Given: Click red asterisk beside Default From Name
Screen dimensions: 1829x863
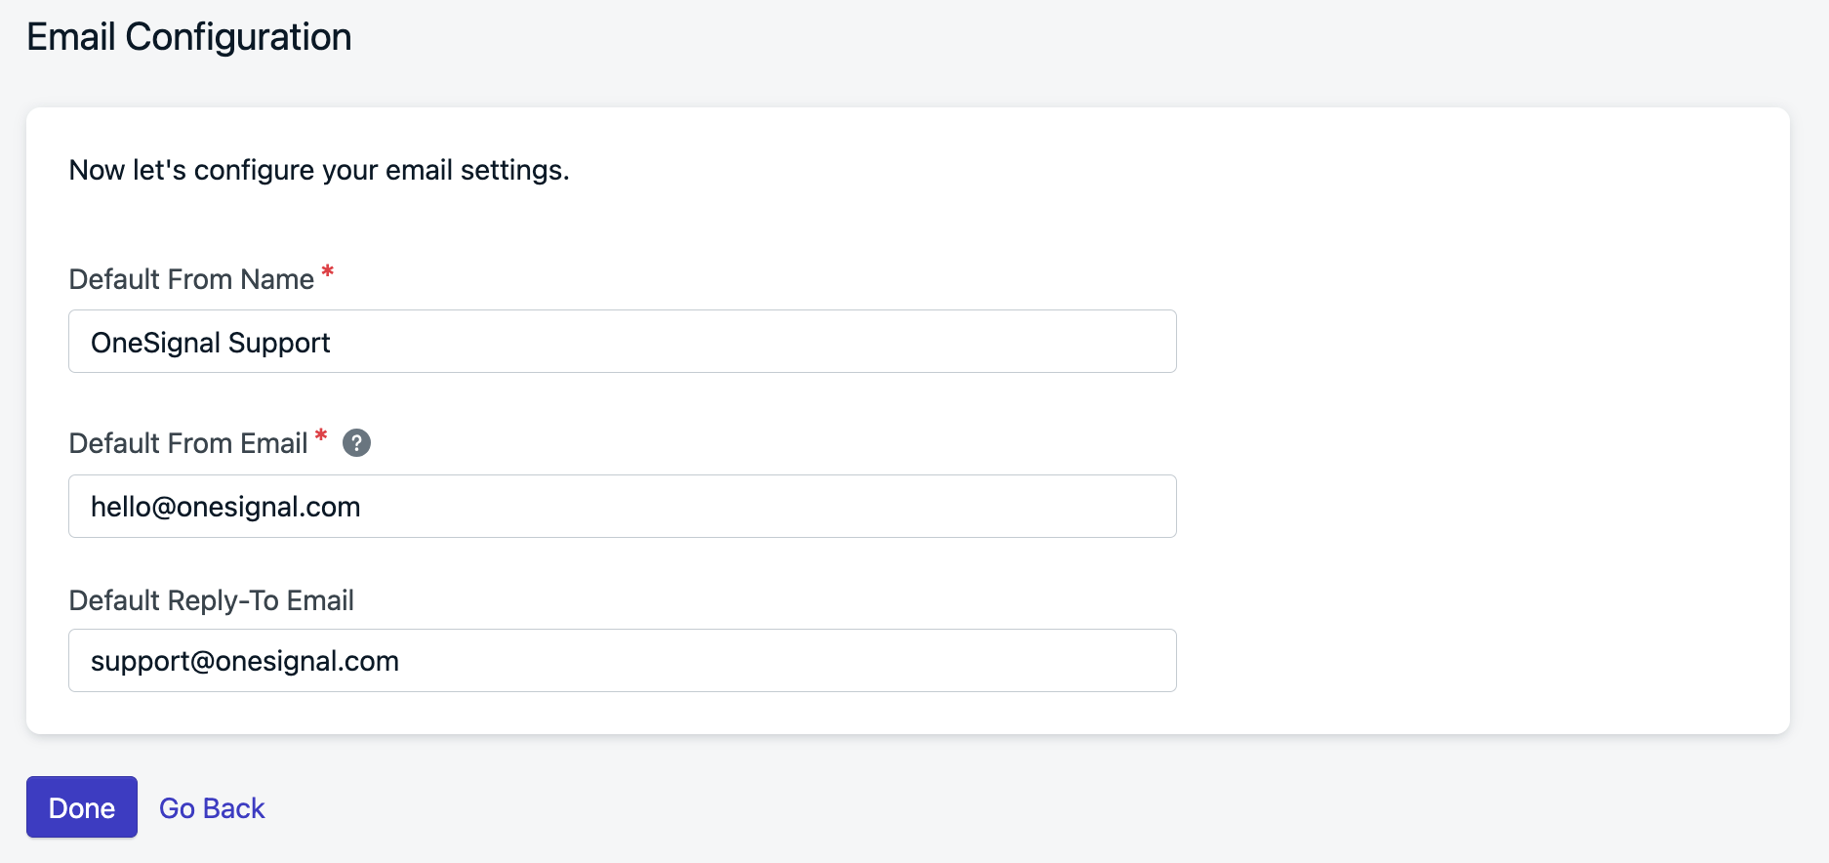Looking at the screenshot, I should (328, 271).
